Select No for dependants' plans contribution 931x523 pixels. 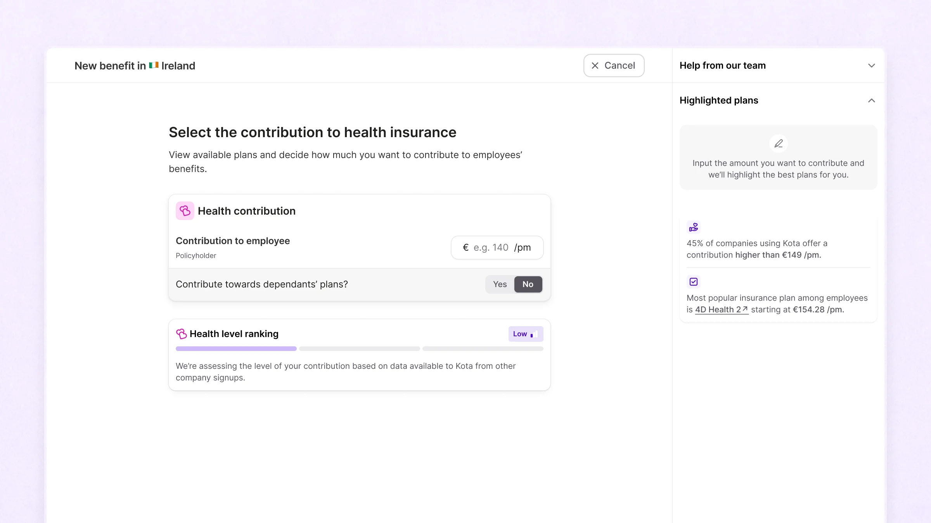click(x=528, y=284)
